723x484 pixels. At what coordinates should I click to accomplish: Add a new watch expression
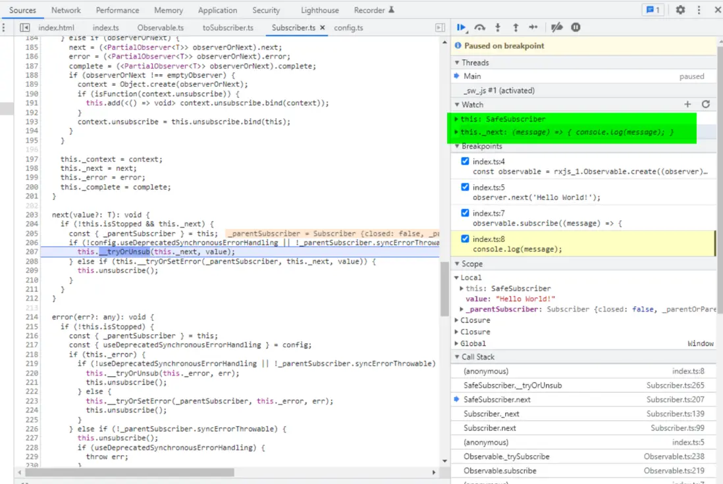pyautogui.click(x=687, y=105)
